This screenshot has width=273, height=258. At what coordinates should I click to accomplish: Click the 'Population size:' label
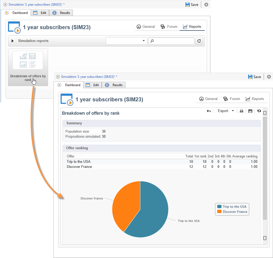click(77, 131)
